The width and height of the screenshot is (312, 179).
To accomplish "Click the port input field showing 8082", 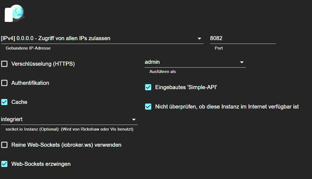I will click(242, 38).
